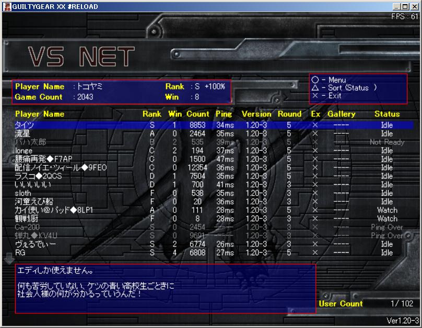Select player row 腰痛再発◆F7AP

214,159
